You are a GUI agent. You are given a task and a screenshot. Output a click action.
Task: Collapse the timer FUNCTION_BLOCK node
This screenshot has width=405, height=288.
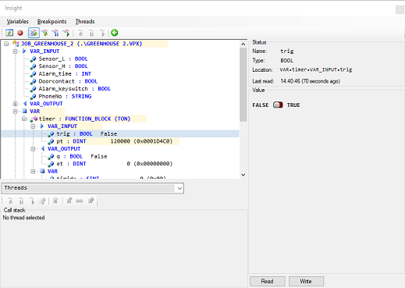24,119
